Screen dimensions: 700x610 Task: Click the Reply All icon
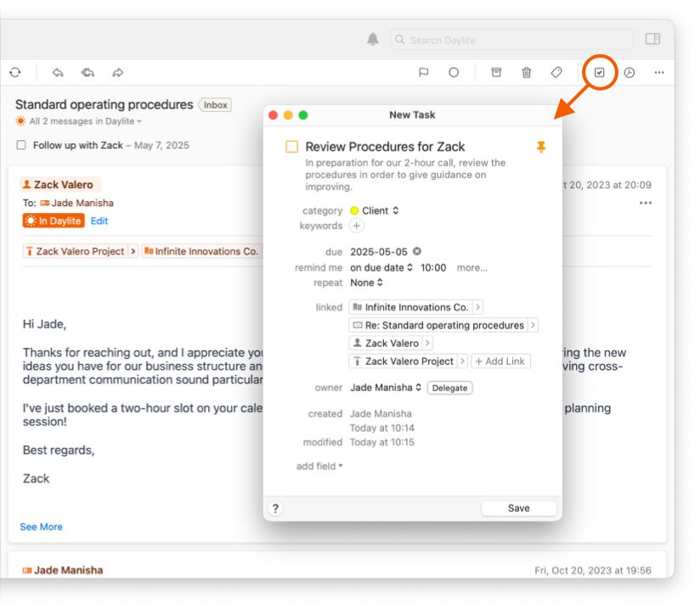tap(87, 72)
